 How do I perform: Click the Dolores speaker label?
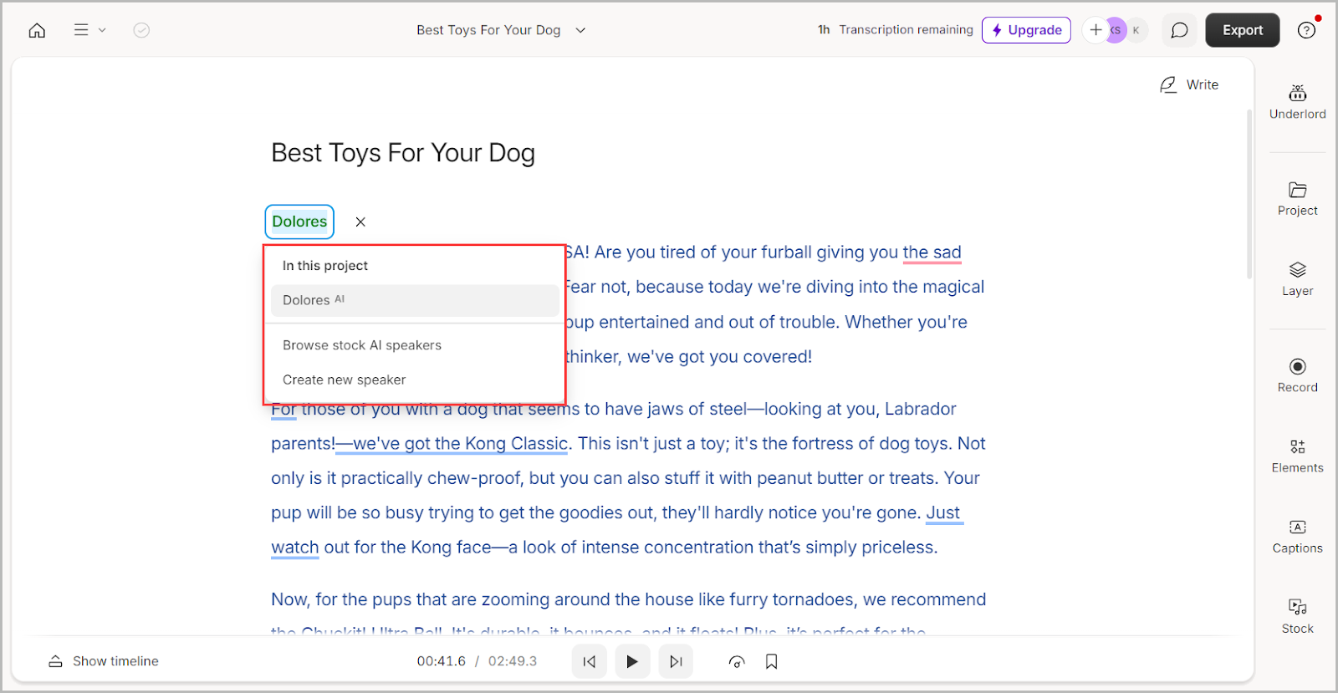pyautogui.click(x=299, y=222)
